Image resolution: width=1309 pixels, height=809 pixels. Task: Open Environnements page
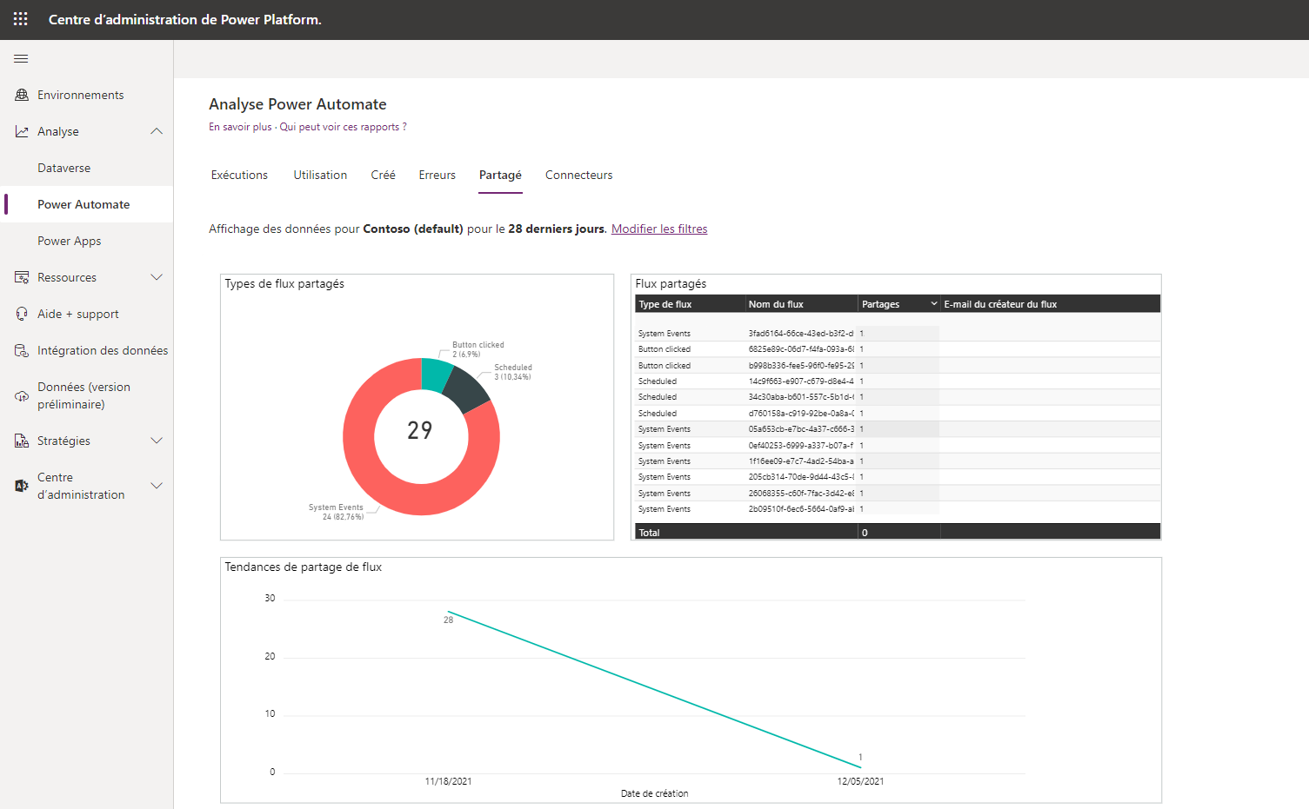click(x=80, y=95)
